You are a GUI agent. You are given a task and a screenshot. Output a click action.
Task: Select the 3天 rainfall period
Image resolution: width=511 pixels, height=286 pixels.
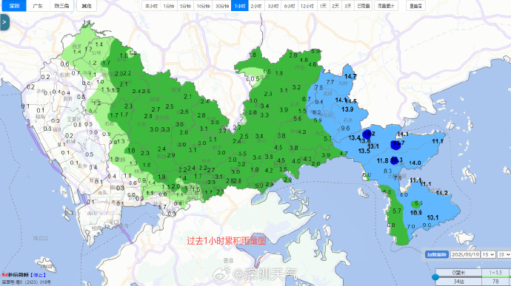(348, 6)
